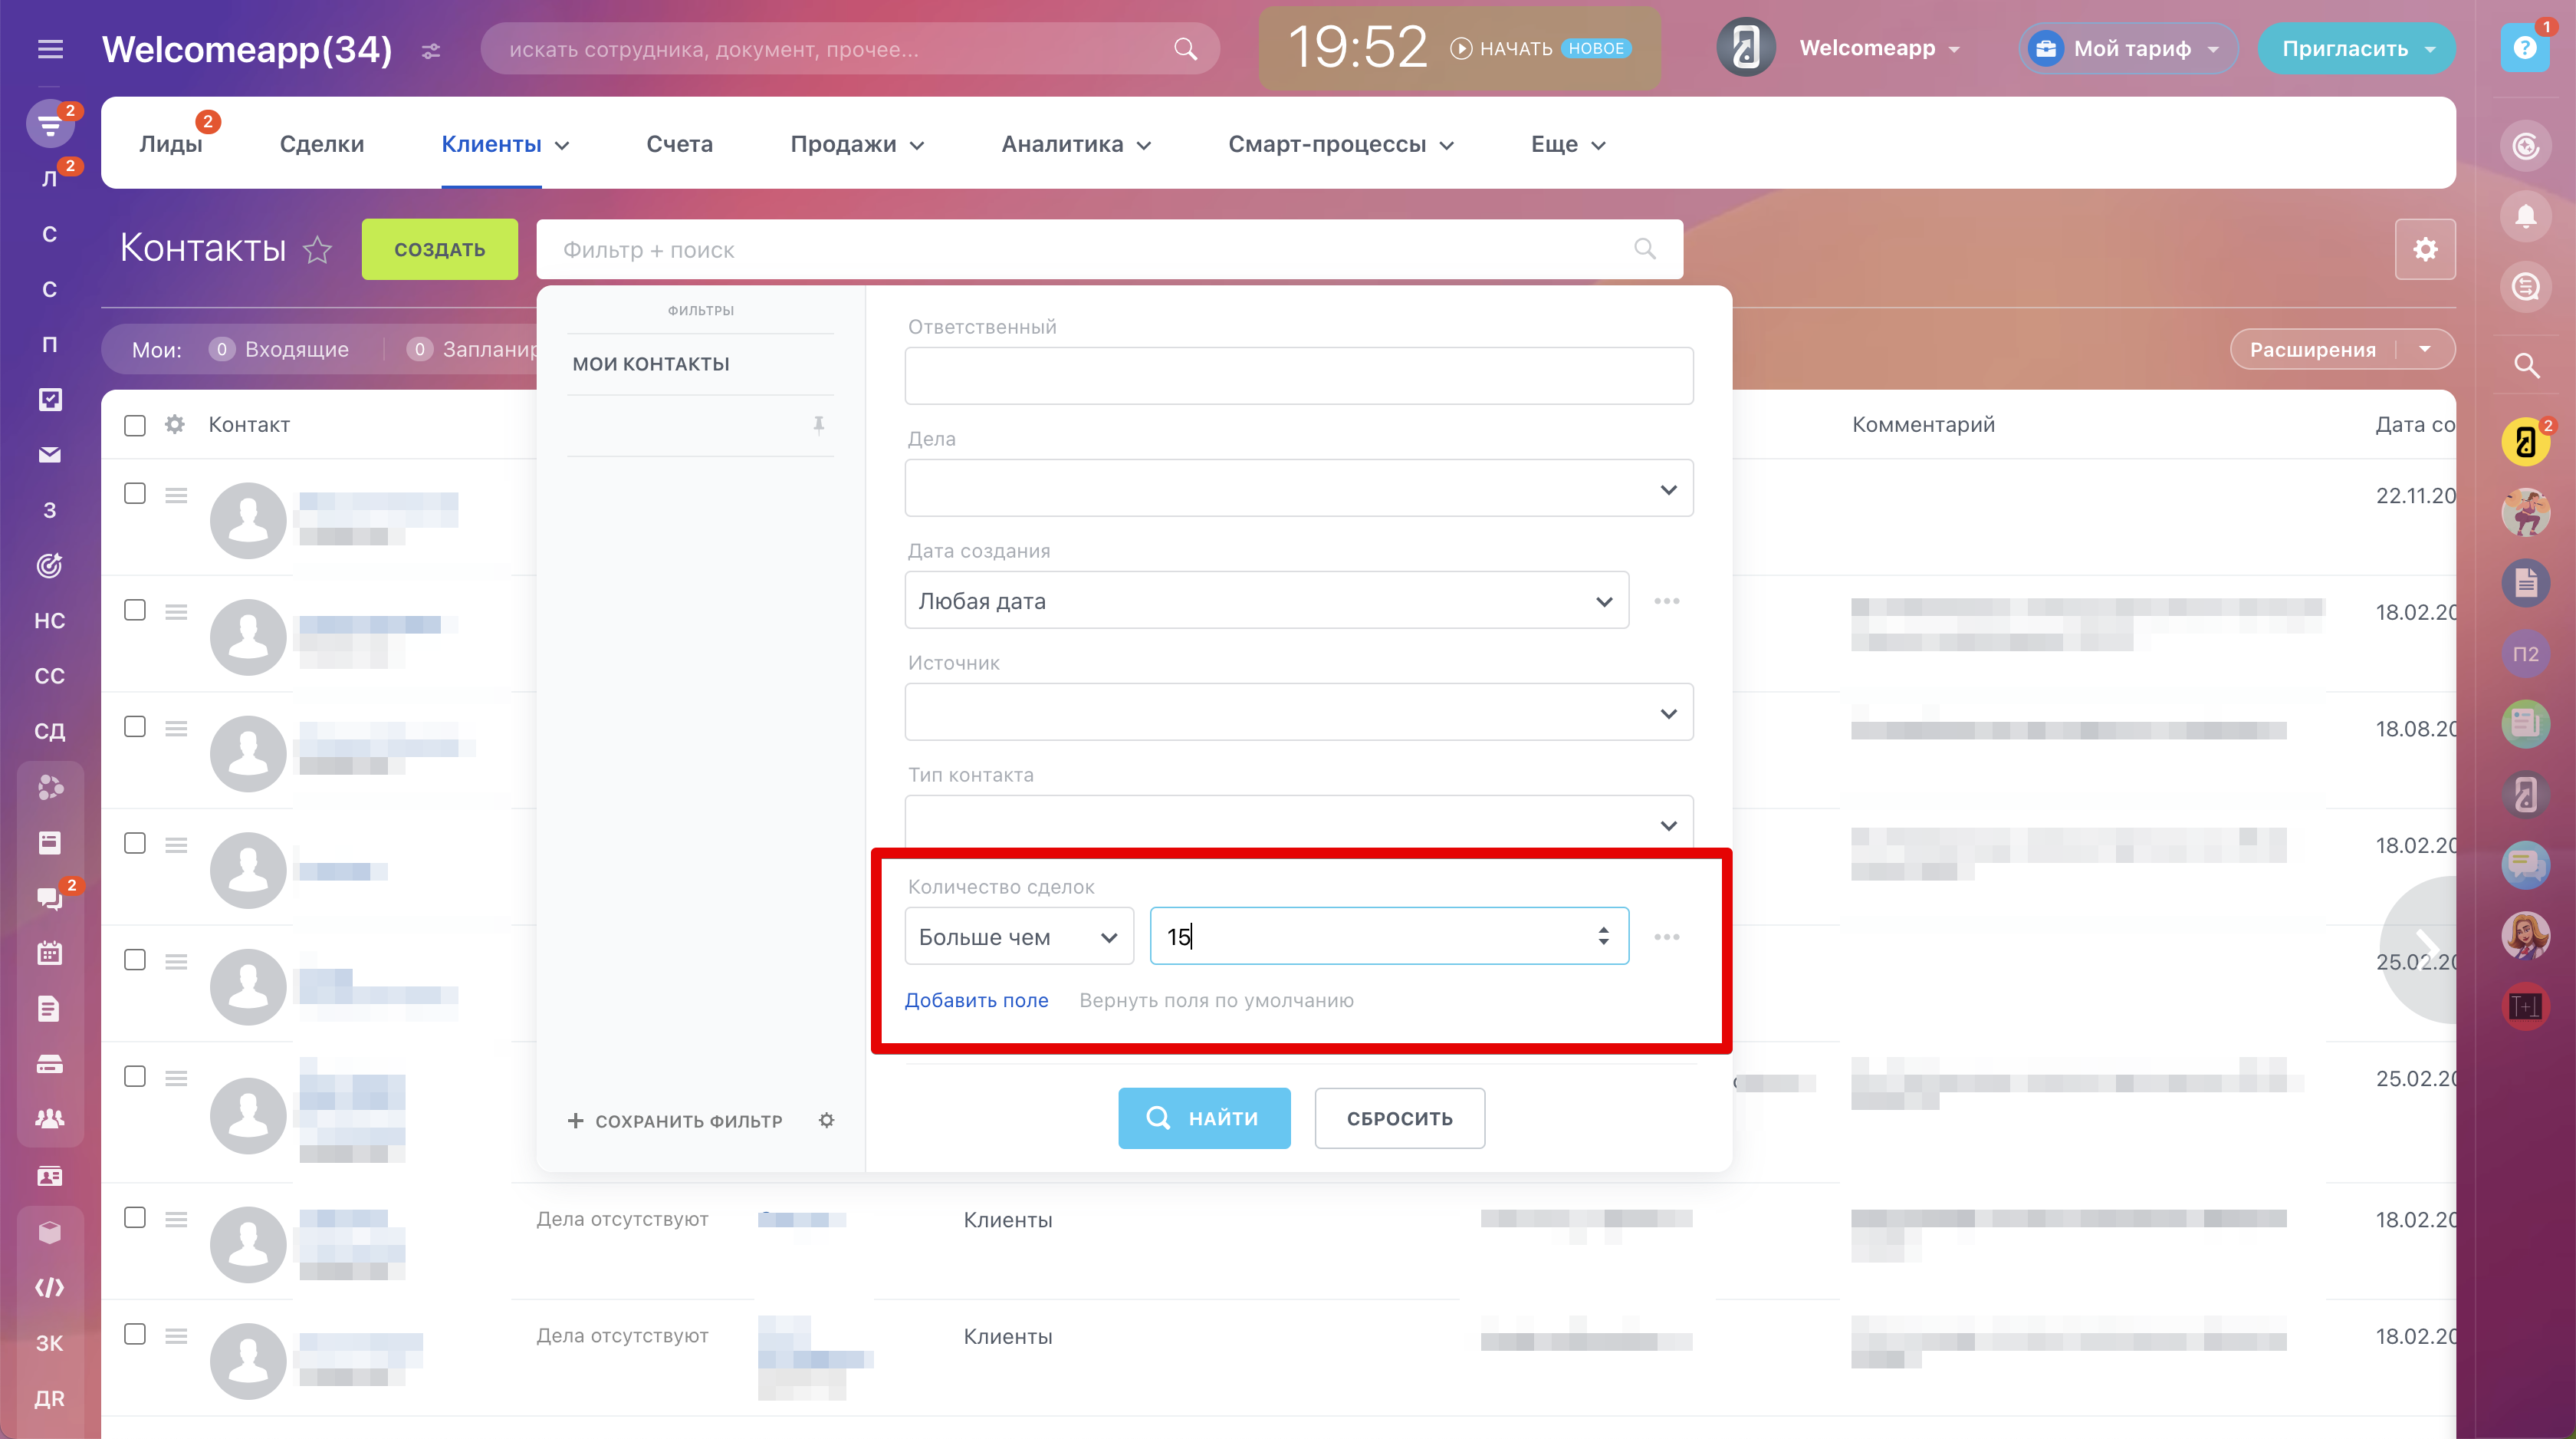Viewport: 2576px width, 1439px height.
Task: Click the mail envelope sidebar icon
Action: pyautogui.click(x=50, y=456)
